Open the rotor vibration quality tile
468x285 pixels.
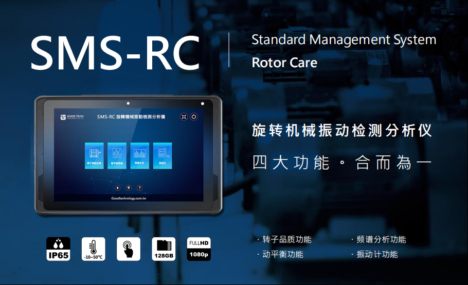pyautogui.click(x=94, y=156)
